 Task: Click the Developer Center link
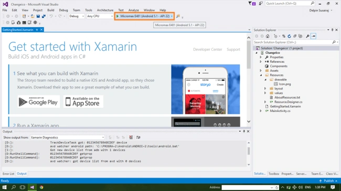pyautogui.click(x=207, y=50)
